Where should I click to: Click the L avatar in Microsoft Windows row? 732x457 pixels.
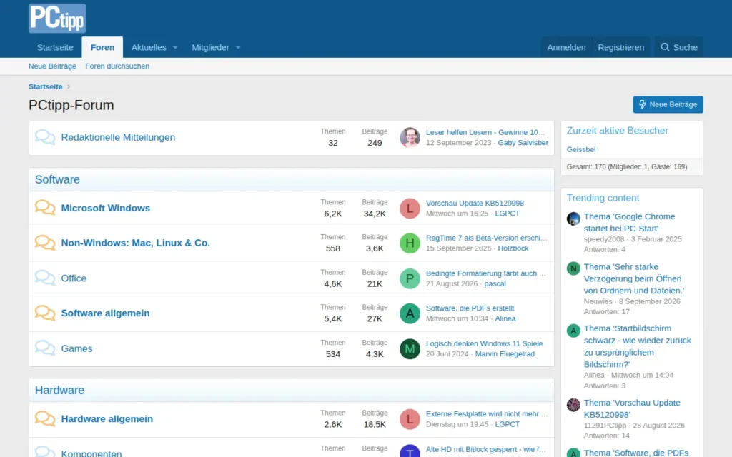coord(410,208)
